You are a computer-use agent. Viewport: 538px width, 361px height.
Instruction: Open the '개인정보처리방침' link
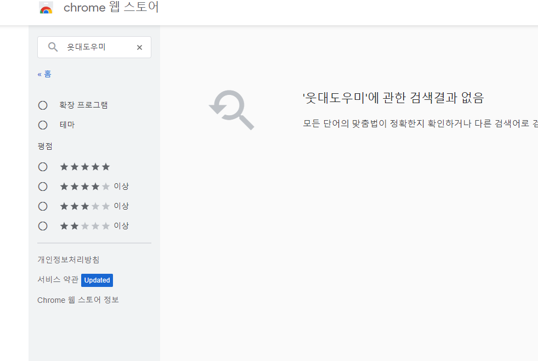pyautogui.click(x=68, y=260)
